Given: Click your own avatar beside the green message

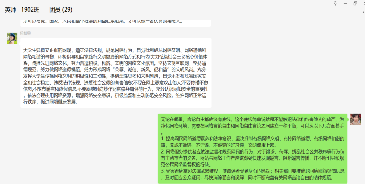Looking at the screenshot, I should point(356,119).
